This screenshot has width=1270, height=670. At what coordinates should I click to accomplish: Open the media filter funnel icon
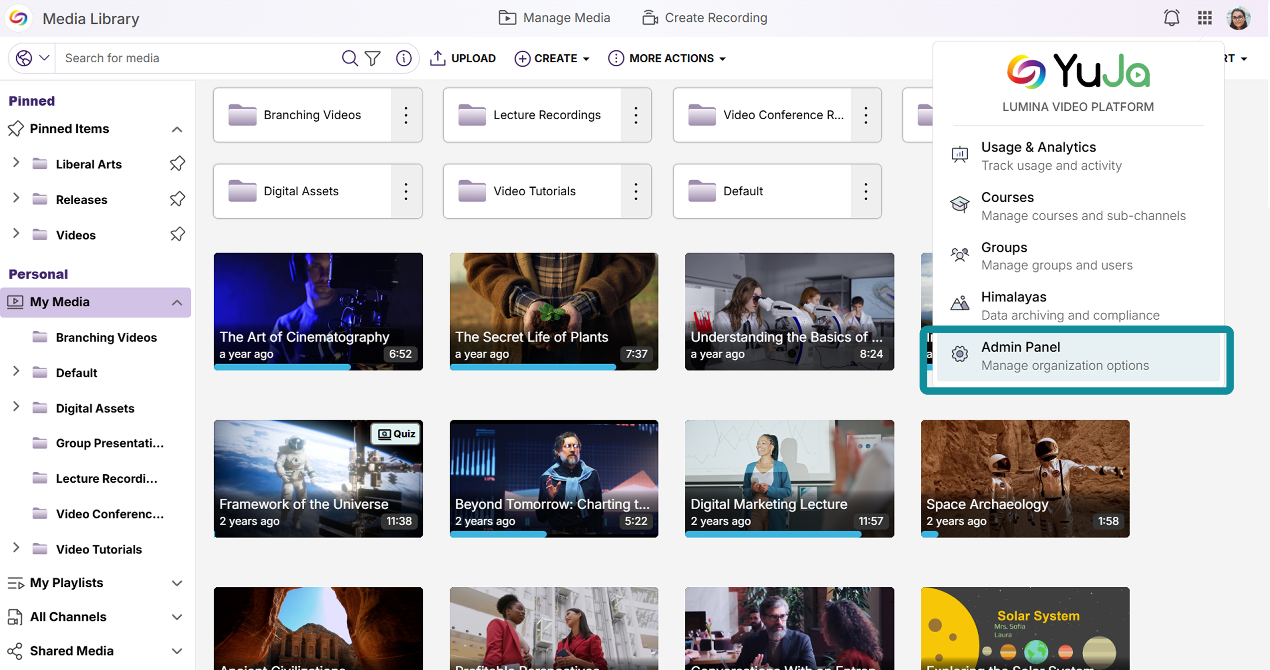tap(373, 58)
